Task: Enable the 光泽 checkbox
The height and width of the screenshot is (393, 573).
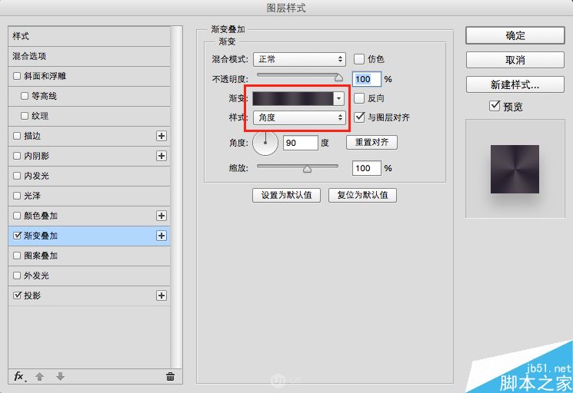Action: coord(17,196)
